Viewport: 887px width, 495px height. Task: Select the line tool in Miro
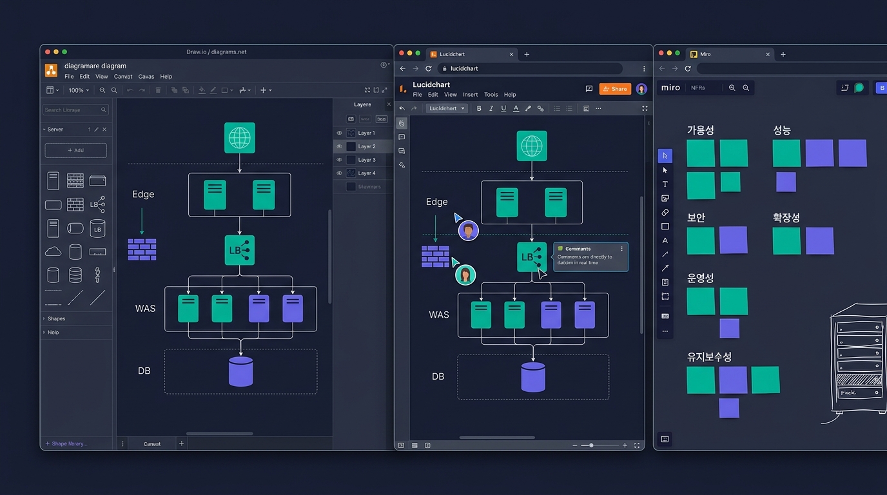(x=665, y=255)
